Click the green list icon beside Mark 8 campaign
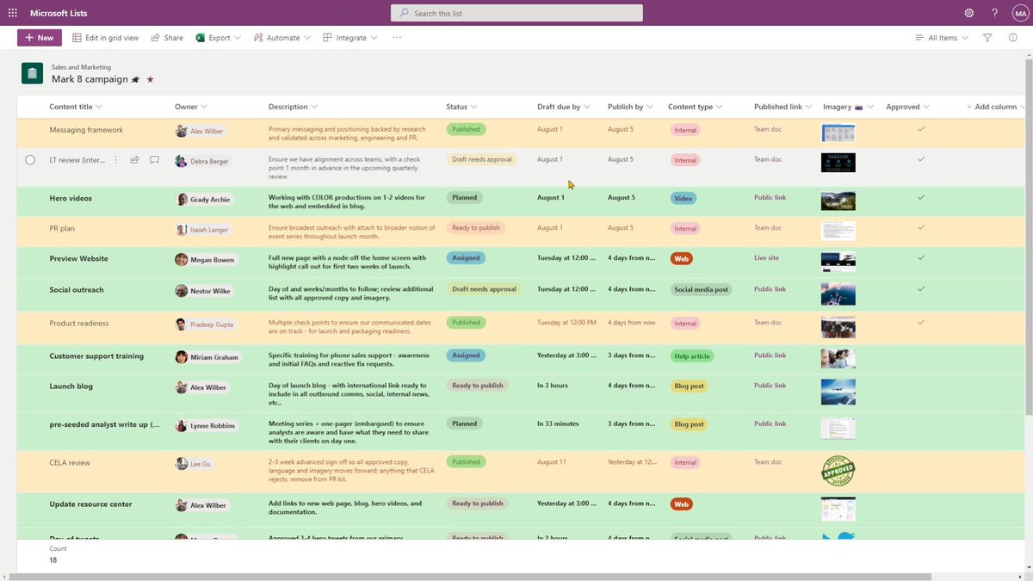 click(32, 73)
